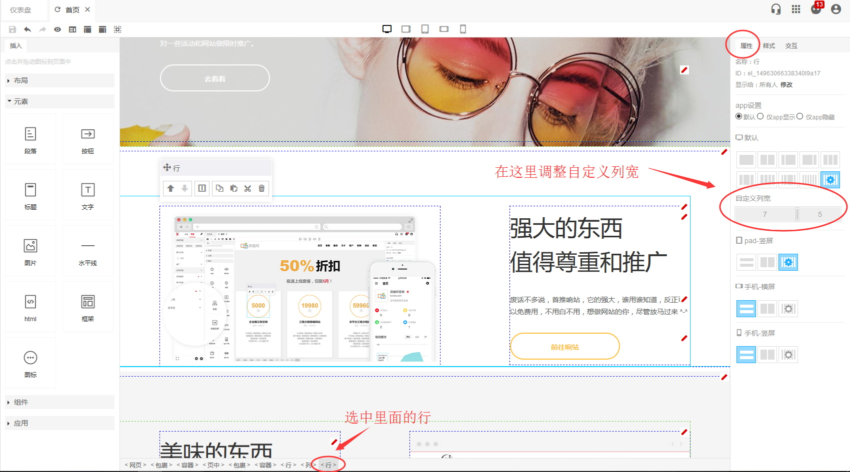
Task: Delete the row with the trash icon
Action: (261, 188)
